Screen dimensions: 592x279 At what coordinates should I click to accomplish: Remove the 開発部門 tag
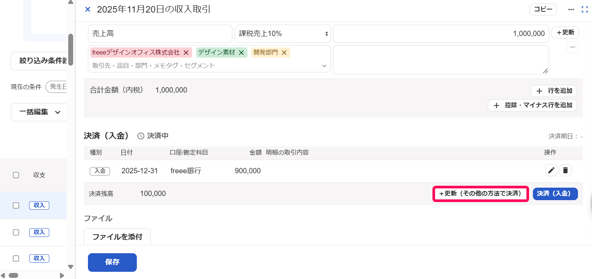tap(284, 53)
